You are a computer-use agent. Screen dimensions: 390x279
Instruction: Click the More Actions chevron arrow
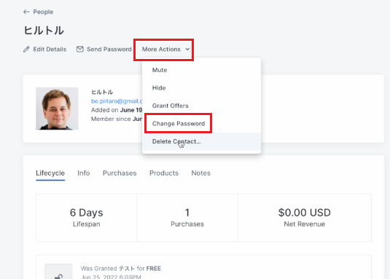[x=187, y=50]
